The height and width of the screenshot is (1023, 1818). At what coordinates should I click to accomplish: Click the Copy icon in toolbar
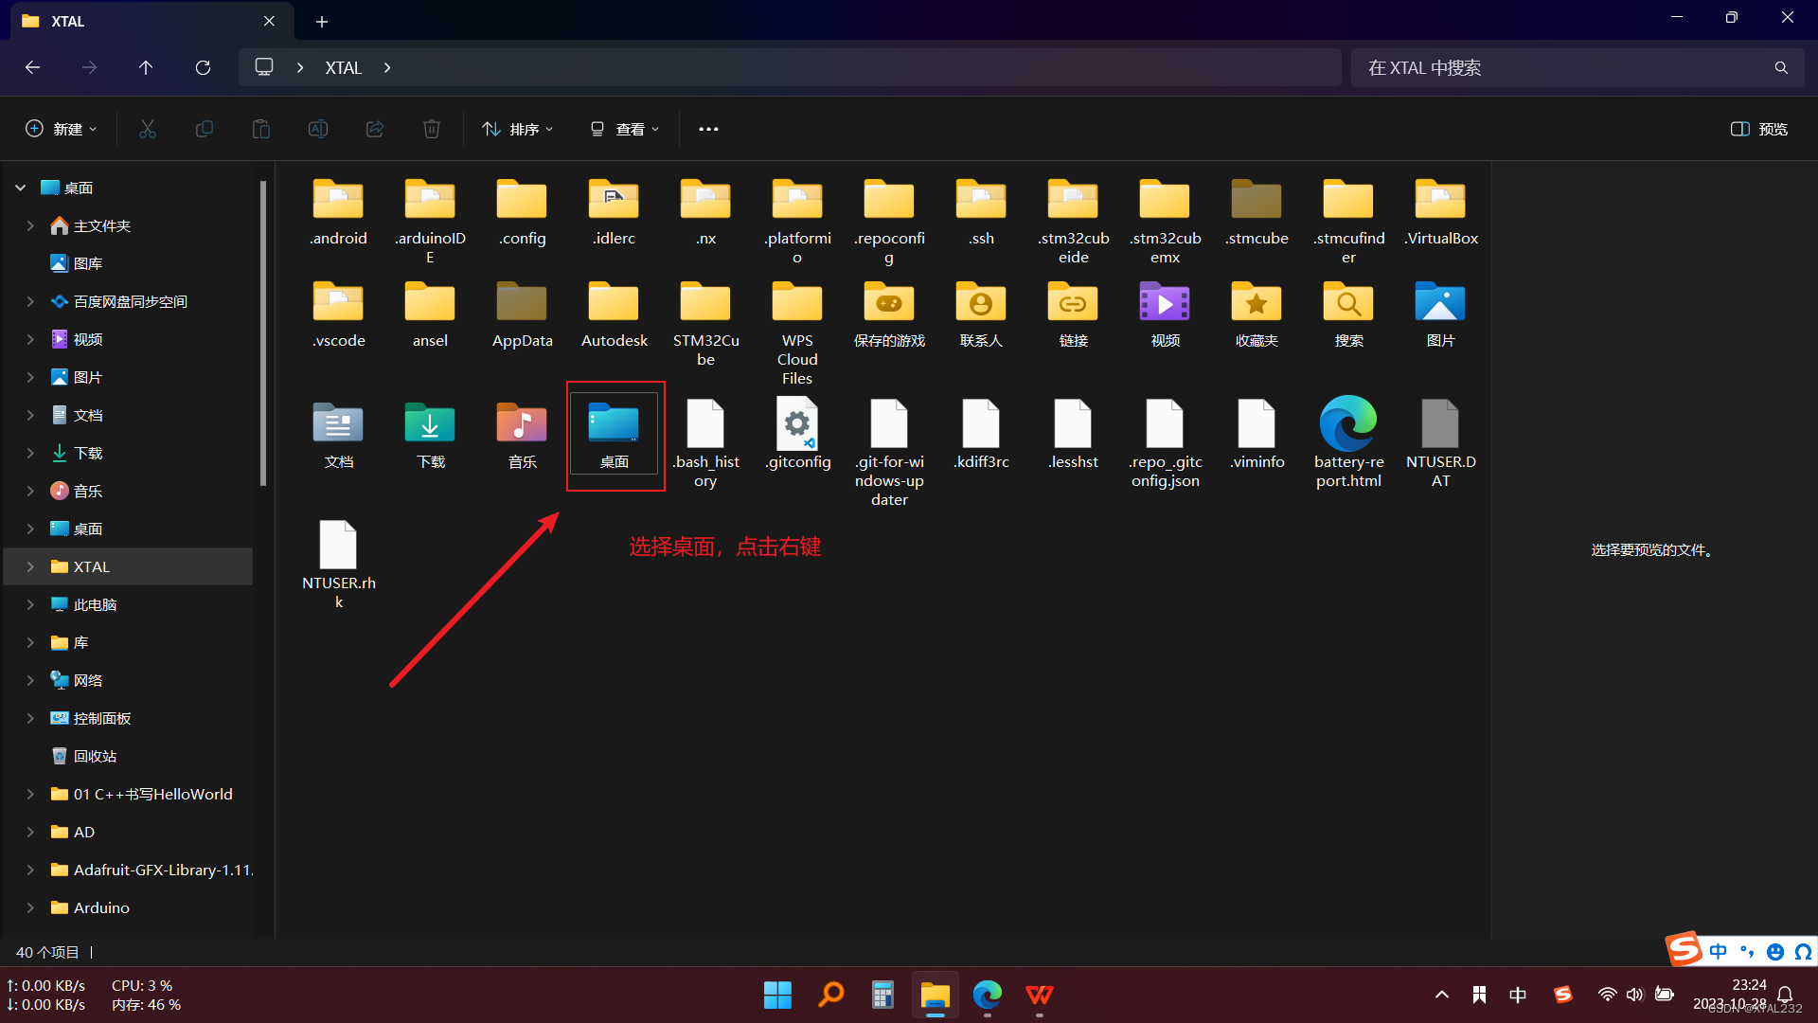pos(205,129)
